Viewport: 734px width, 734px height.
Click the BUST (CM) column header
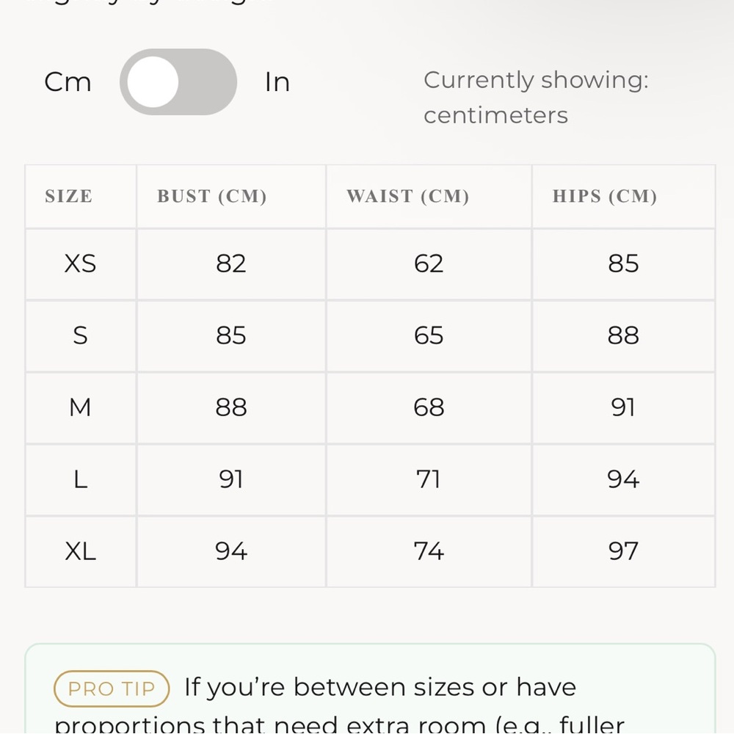(211, 196)
